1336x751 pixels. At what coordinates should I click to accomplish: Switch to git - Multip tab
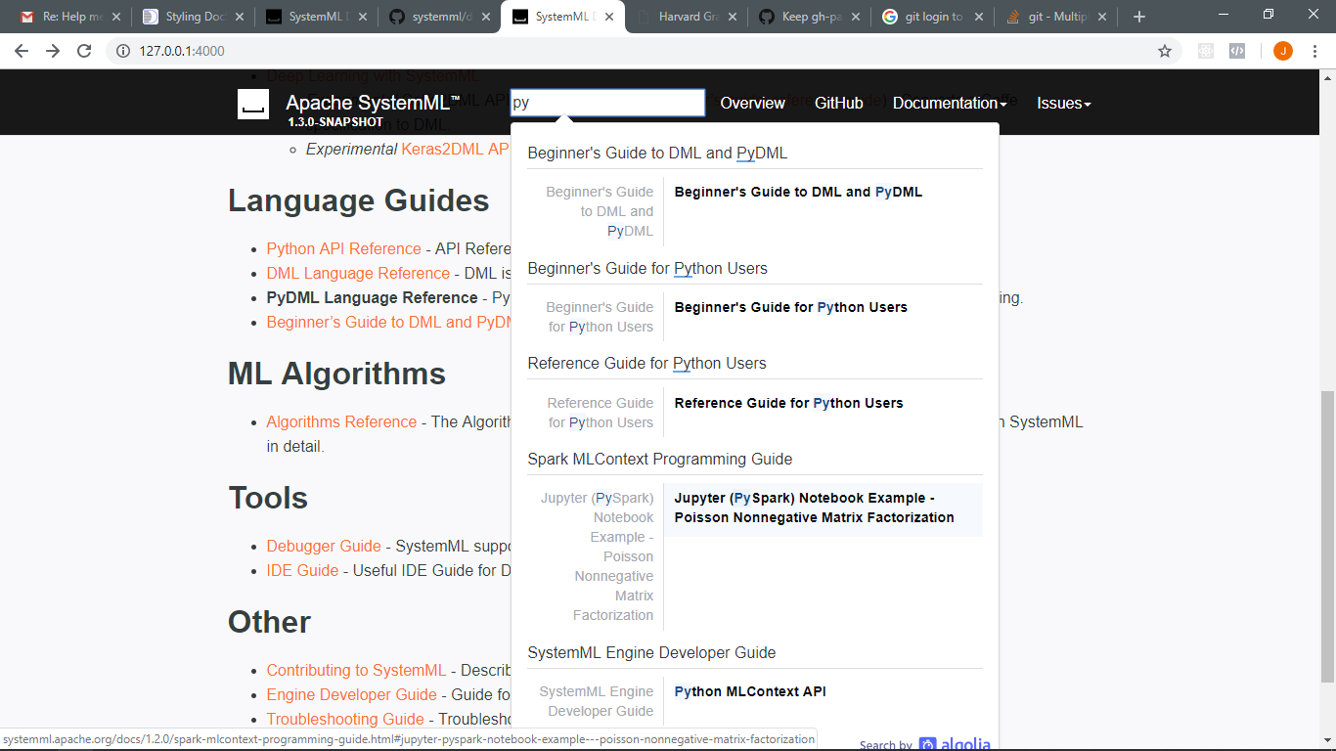click(x=1052, y=17)
